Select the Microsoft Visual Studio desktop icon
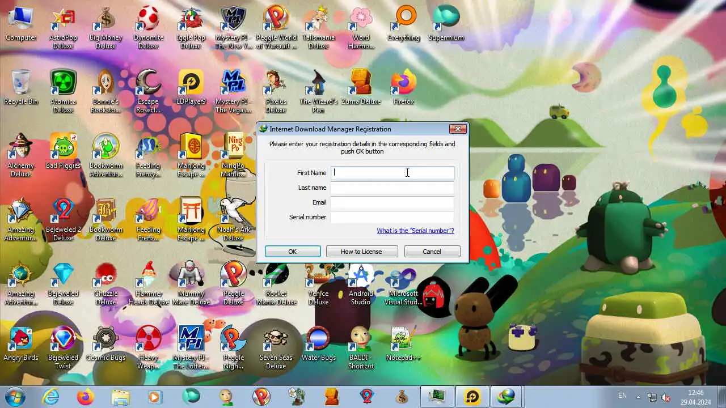Image resolution: width=726 pixels, height=408 pixels. [x=404, y=283]
